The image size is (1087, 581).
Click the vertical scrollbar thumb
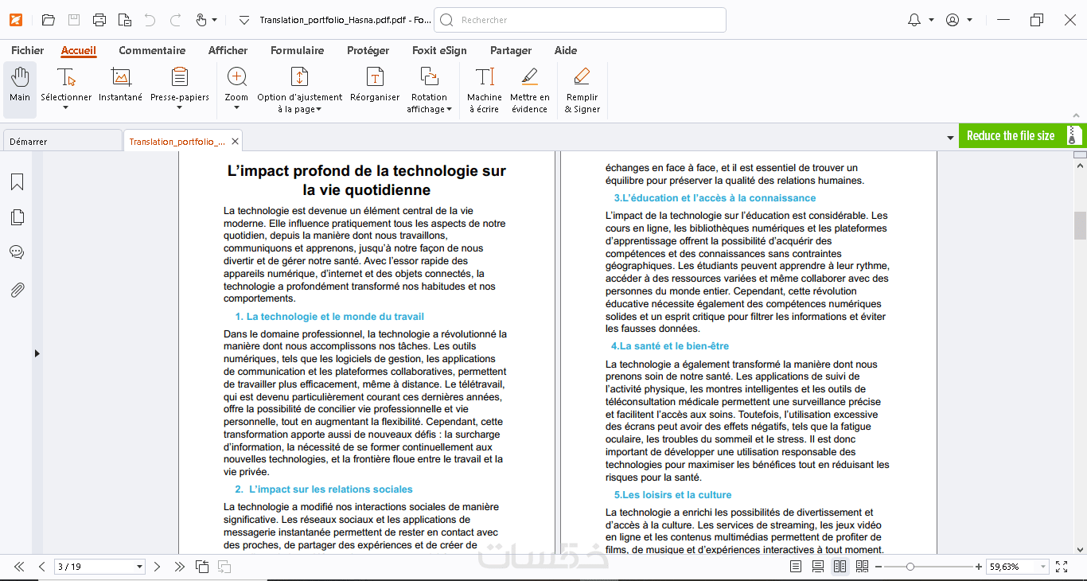[1080, 225]
